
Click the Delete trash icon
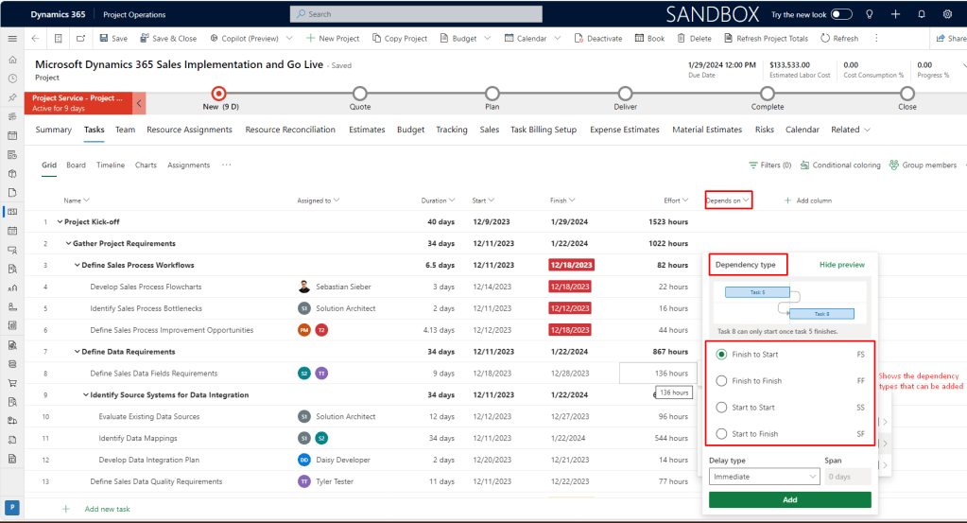coord(682,39)
